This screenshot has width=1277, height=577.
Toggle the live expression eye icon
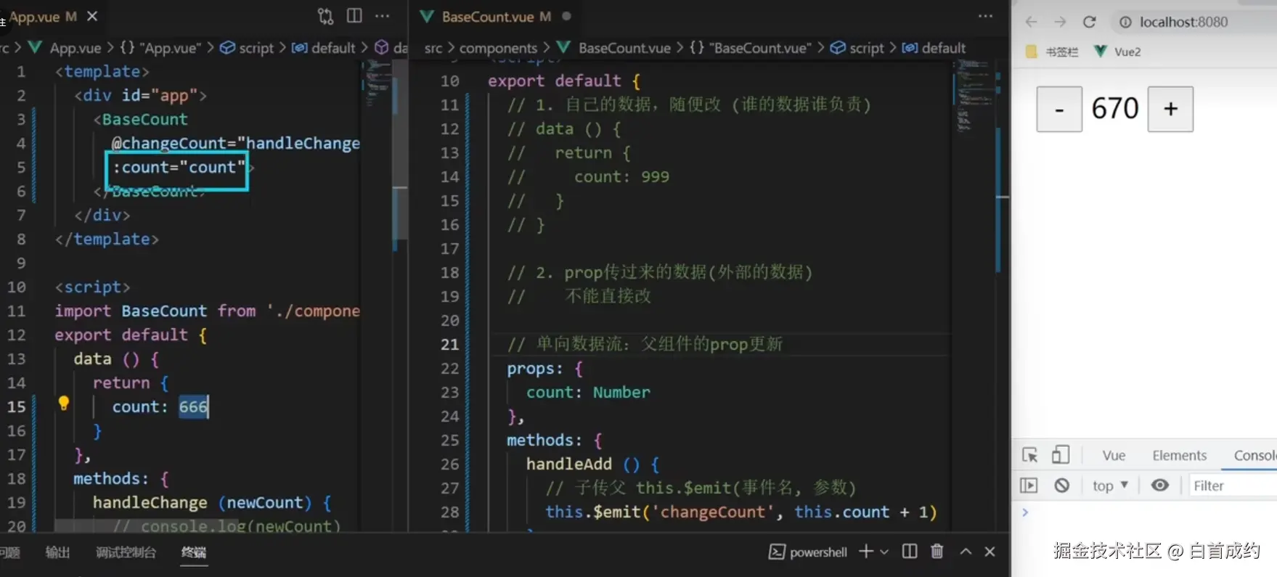coord(1160,485)
